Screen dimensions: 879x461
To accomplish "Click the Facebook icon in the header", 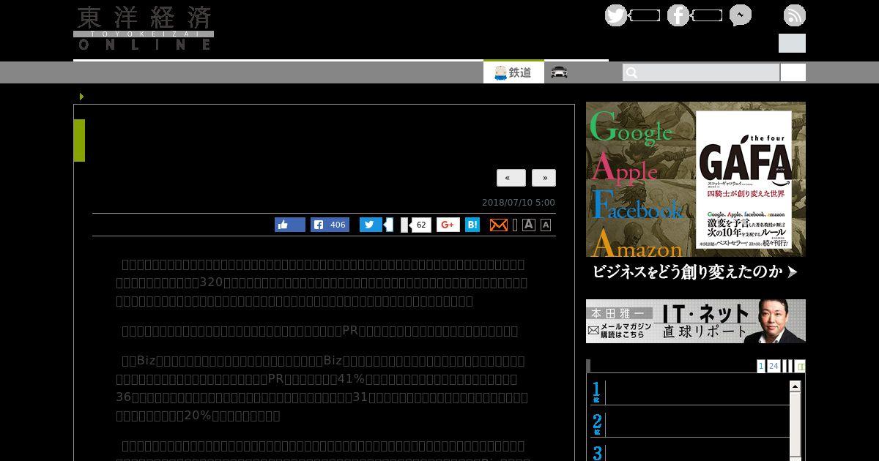I will point(678,15).
